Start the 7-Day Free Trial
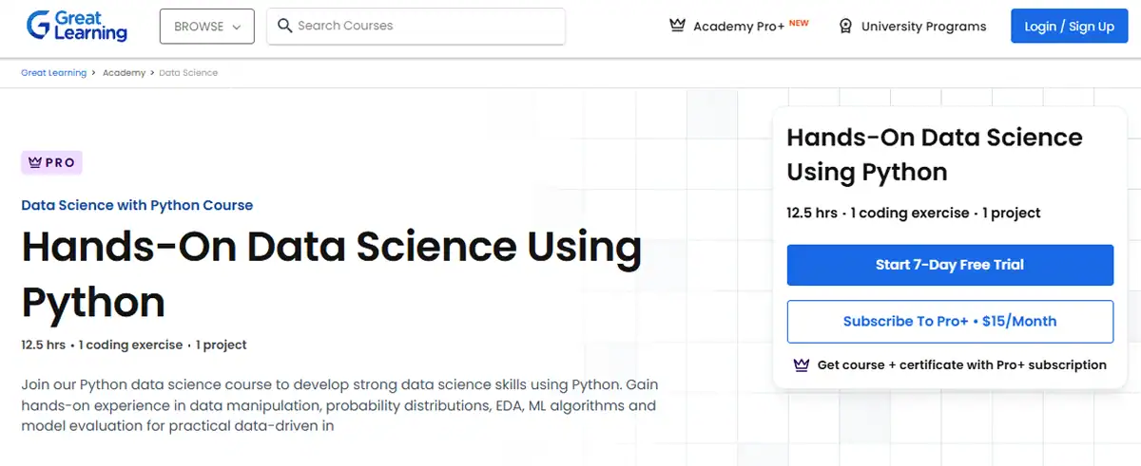 coord(950,265)
